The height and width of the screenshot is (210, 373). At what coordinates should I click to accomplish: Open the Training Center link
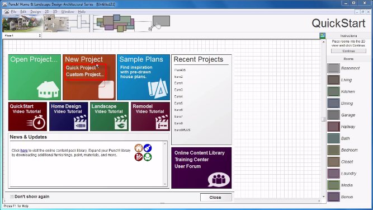(191, 160)
